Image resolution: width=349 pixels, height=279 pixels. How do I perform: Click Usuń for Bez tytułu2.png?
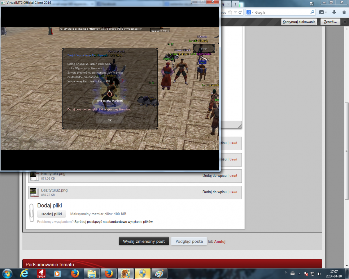(x=233, y=192)
